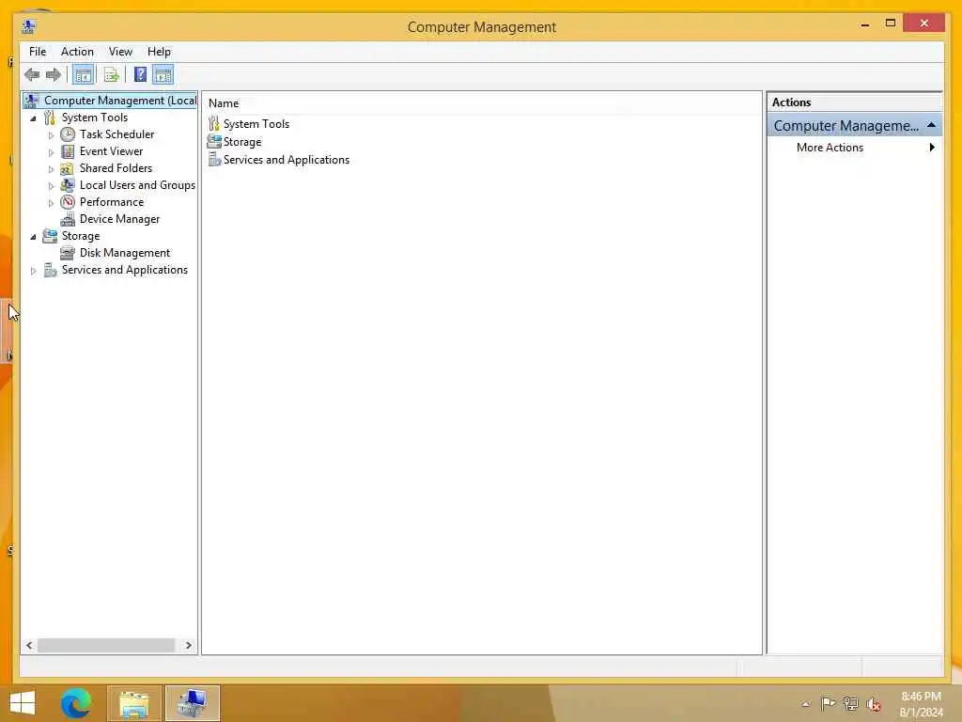The width and height of the screenshot is (962, 722).
Task: Select System Tools in the center list
Action: click(x=248, y=123)
